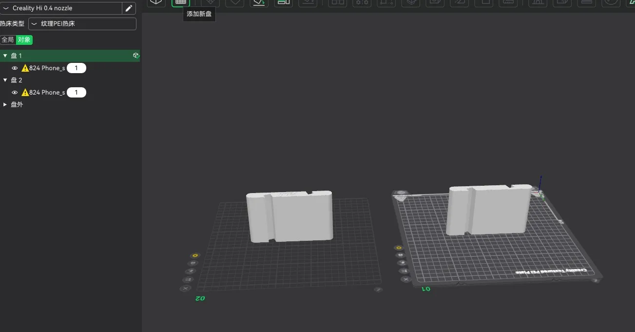Select the phone stand model on plate 01
Screen dimensions: 635x332
click(489, 210)
